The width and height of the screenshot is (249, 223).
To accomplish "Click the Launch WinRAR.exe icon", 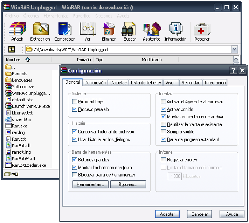I will click(x=8, y=106).
